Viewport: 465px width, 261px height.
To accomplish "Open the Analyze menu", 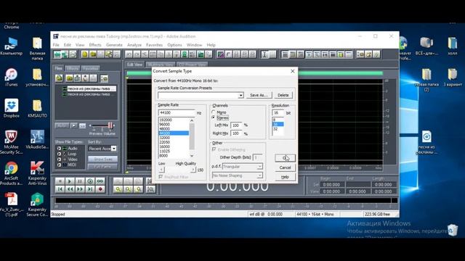I will [x=134, y=45].
